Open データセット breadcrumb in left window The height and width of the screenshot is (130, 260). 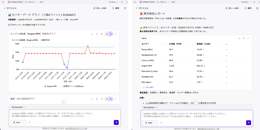30,2
